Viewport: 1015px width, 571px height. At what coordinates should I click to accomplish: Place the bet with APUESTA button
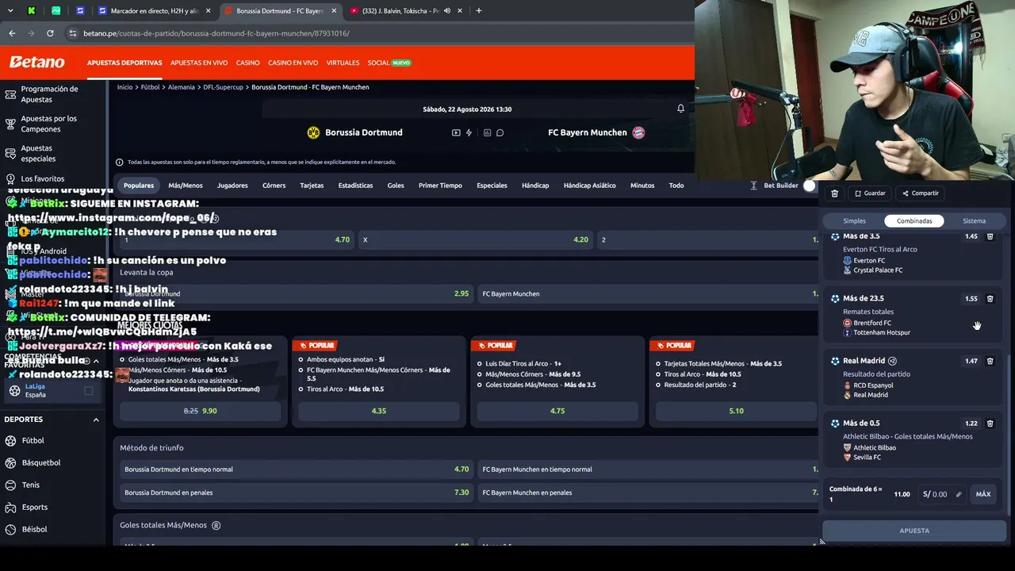[914, 531]
